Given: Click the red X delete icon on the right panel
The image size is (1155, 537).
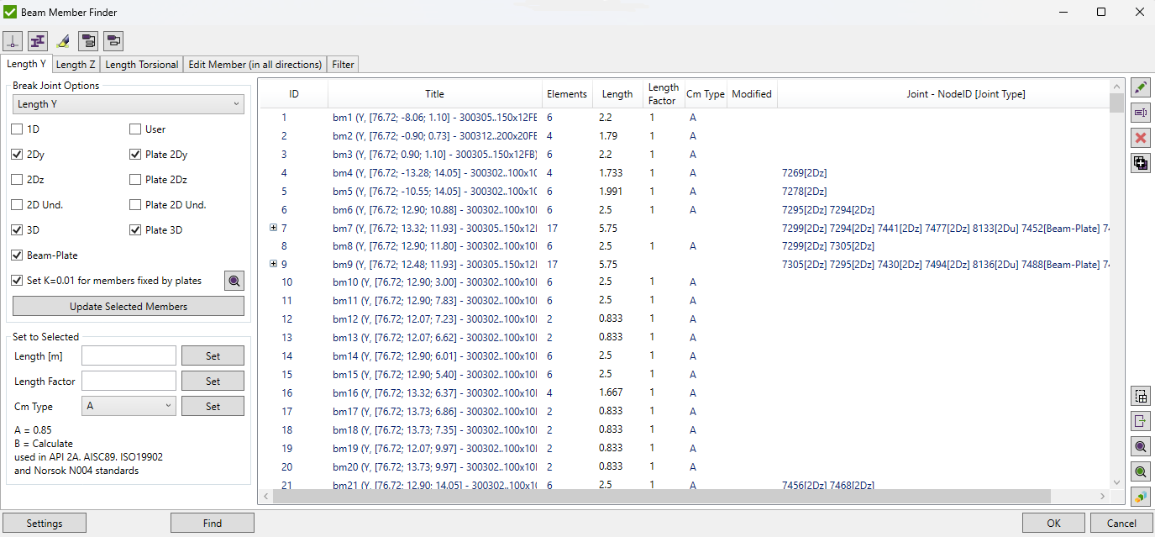Looking at the screenshot, I should point(1140,137).
